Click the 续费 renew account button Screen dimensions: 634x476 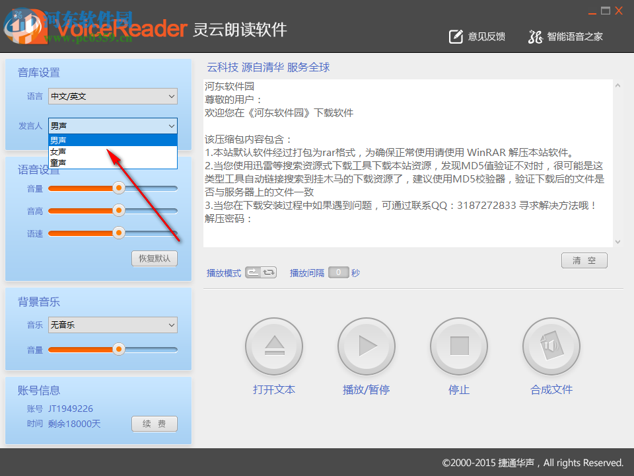(155, 424)
